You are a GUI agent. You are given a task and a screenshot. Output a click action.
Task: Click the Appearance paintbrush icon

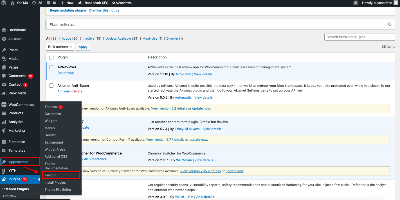coord(4,162)
